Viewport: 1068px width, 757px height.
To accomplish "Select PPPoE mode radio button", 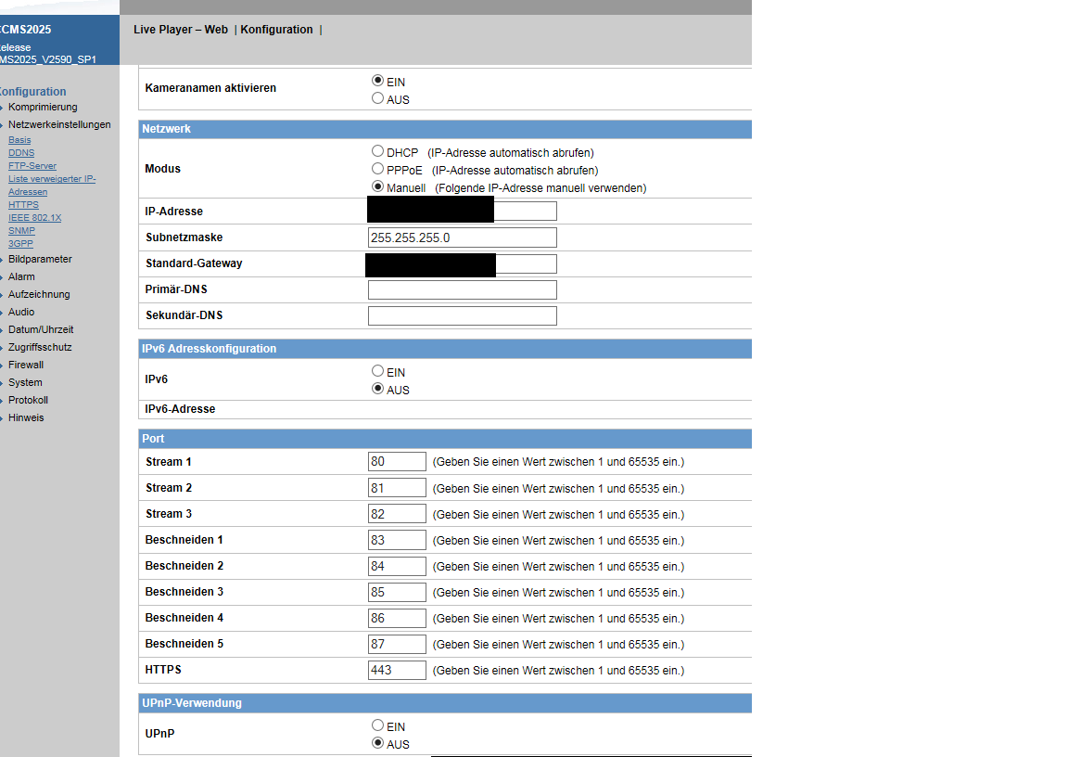I will pyautogui.click(x=377, y=169).
